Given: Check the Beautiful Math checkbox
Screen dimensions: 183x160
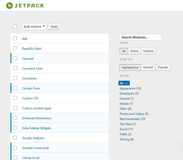Looking at the screenshot, I should 15,48.
